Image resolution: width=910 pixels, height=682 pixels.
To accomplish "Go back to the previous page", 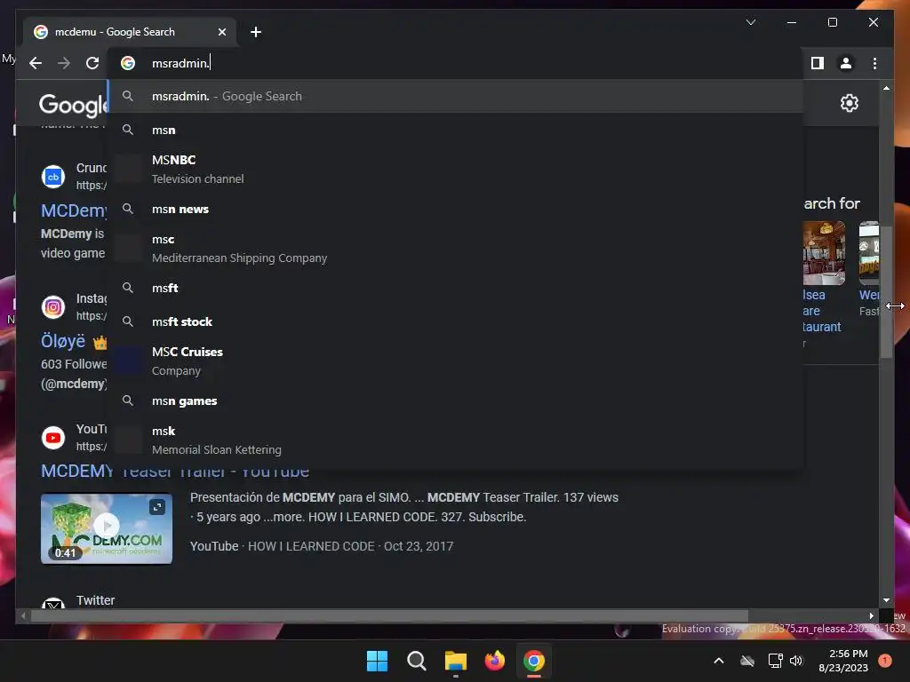I will coord(36,63).
